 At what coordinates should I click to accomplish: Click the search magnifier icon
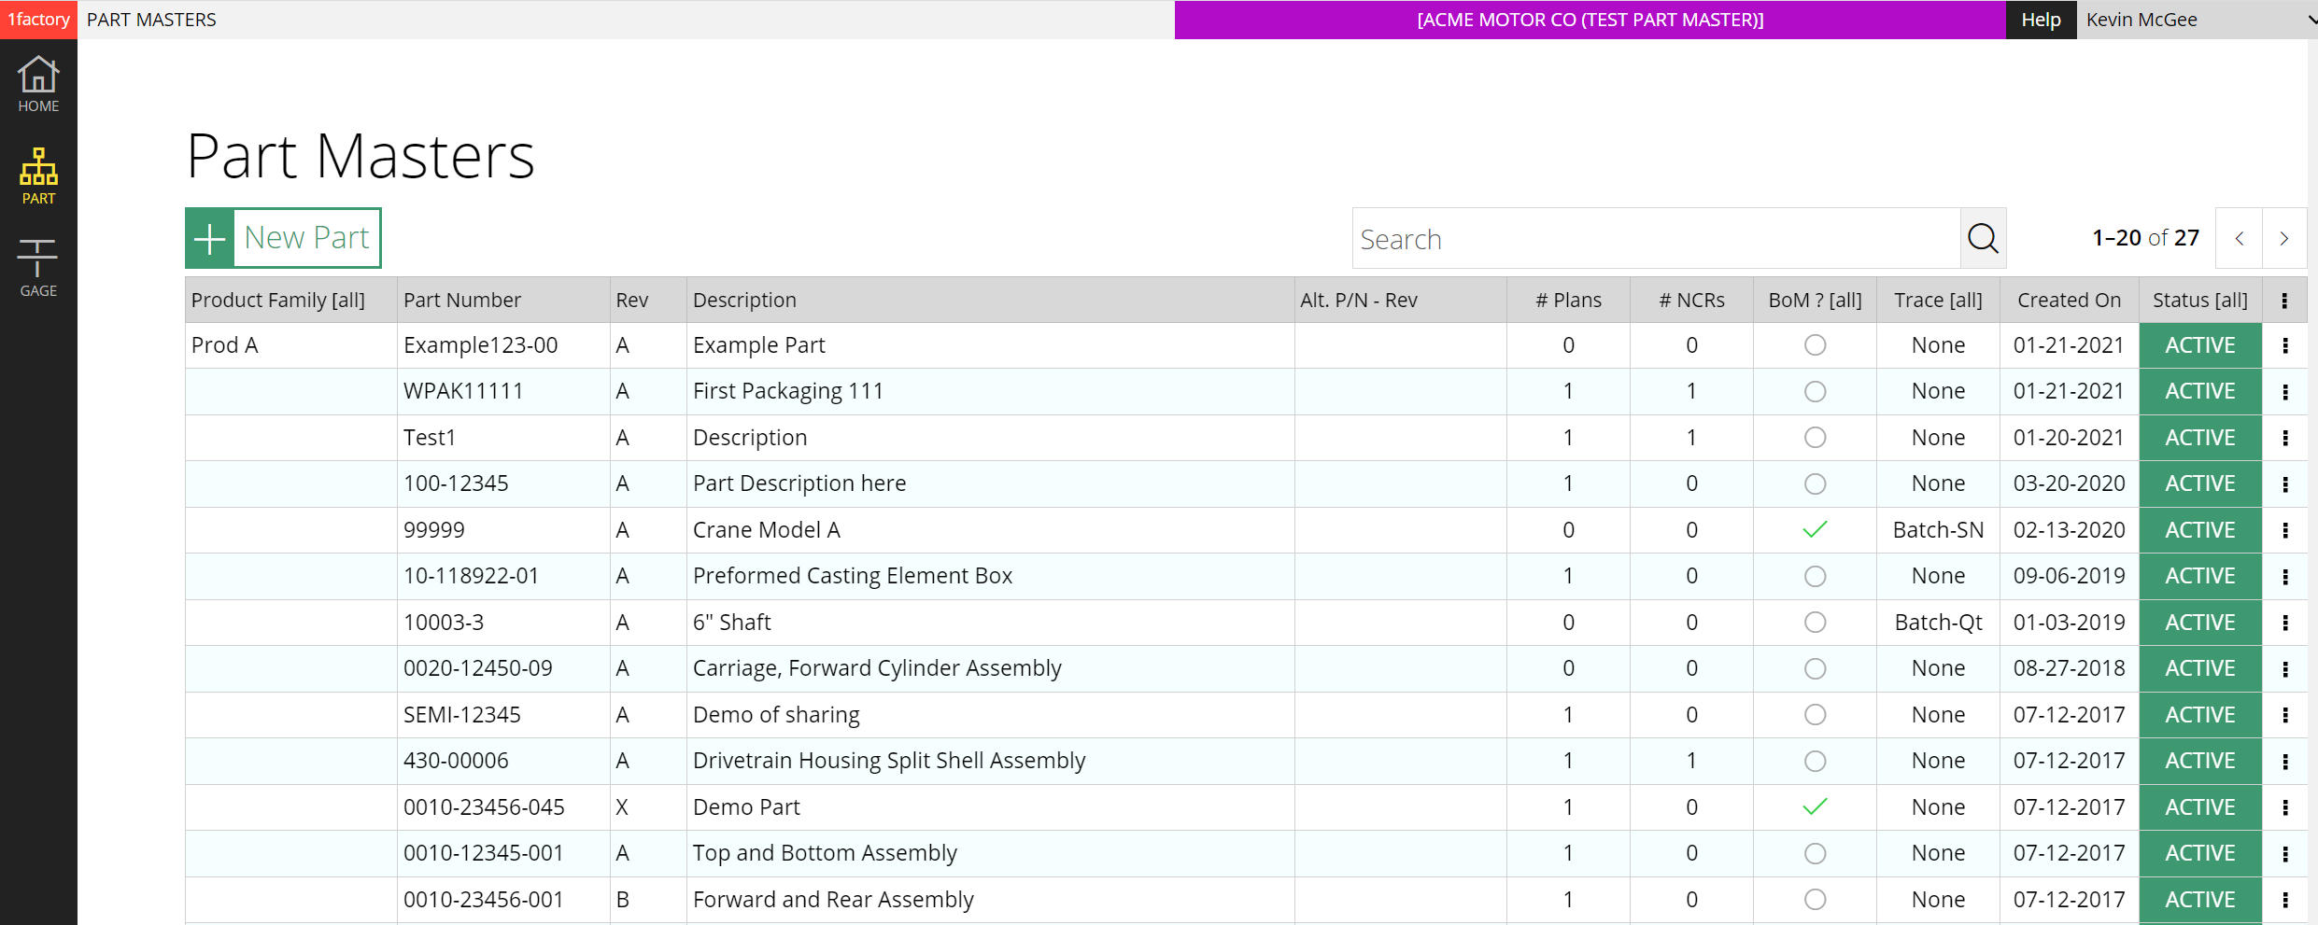coord(1983,239)
